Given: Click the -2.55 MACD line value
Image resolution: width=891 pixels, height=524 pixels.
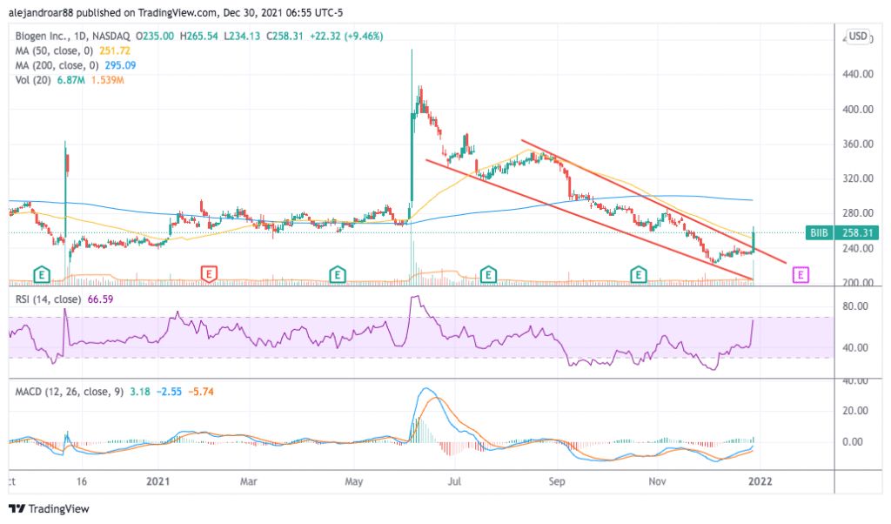Looking at the screenshot, I should (x=169, y=392).
